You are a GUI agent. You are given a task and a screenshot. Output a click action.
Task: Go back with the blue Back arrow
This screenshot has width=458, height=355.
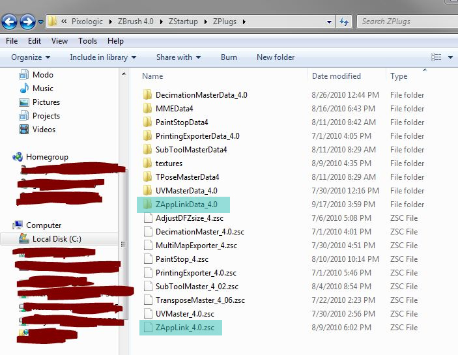click(9, 21)
